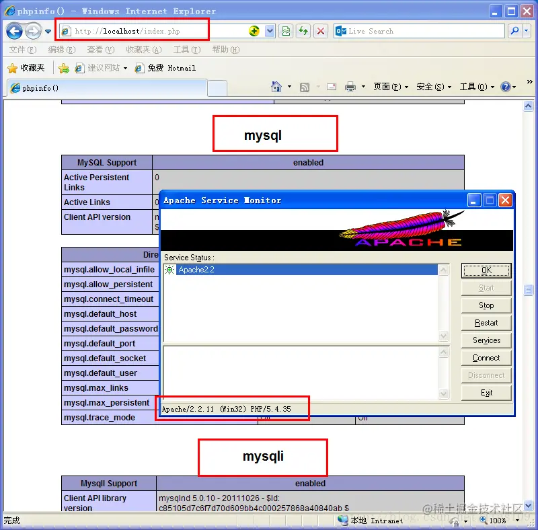Close the Apache Service Monitor window
The image size is (538, 530).
pos(505,200)
